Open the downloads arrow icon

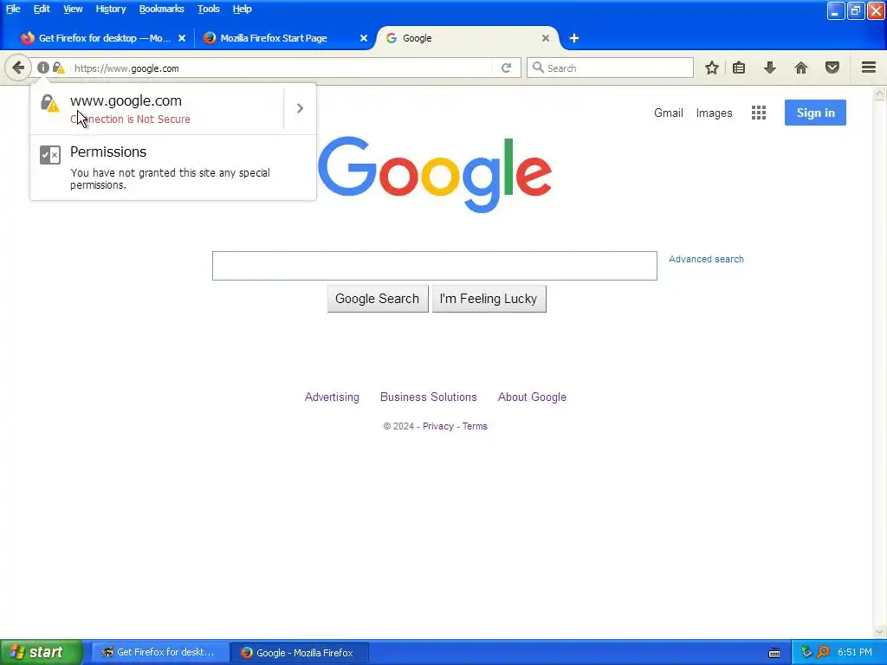(770, 68)
